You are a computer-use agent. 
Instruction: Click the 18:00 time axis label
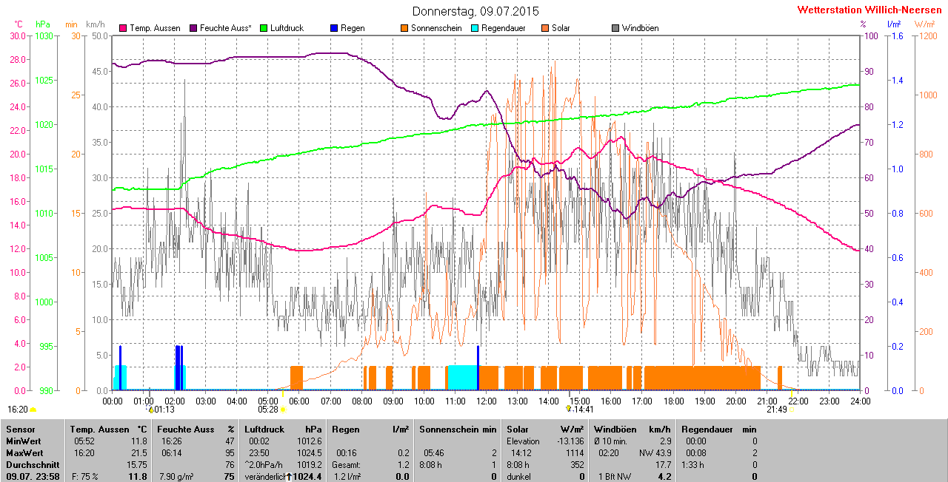pos(673,401)
